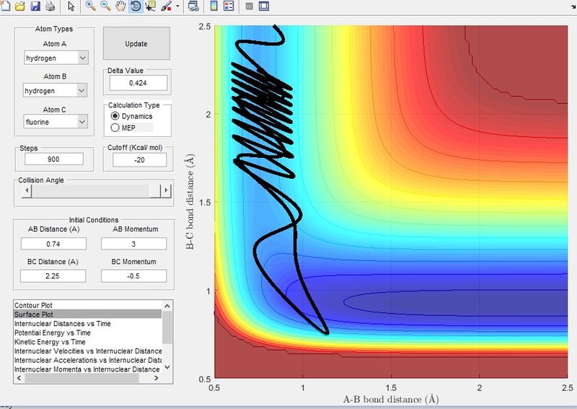Select the Zoom Out magnifier tool

coord(105,6)
